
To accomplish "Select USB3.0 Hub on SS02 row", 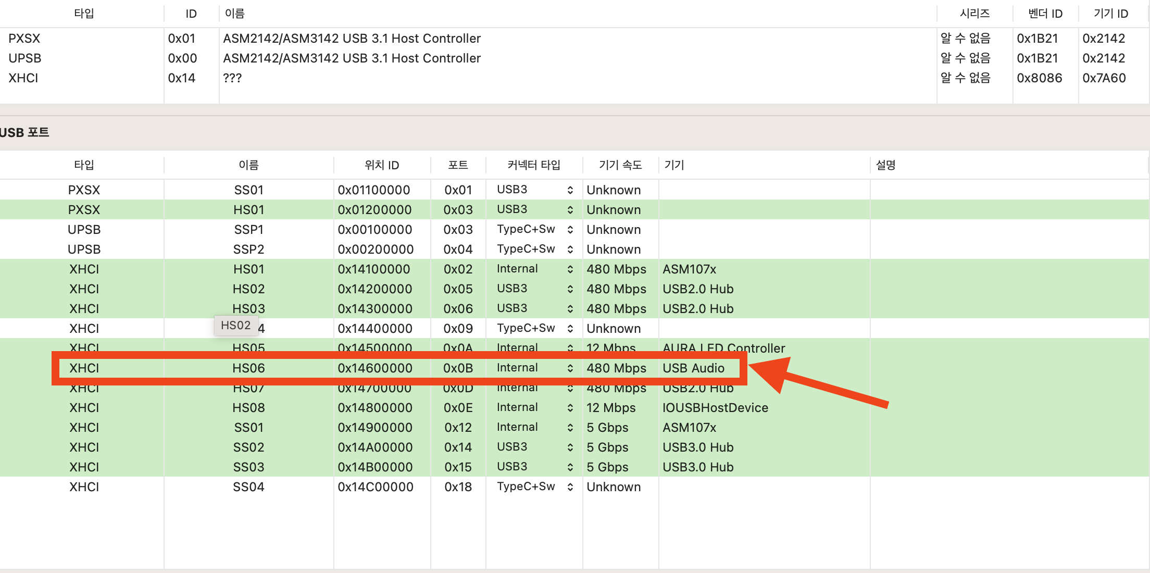I will pyautogui.click(x=698, y=447).
